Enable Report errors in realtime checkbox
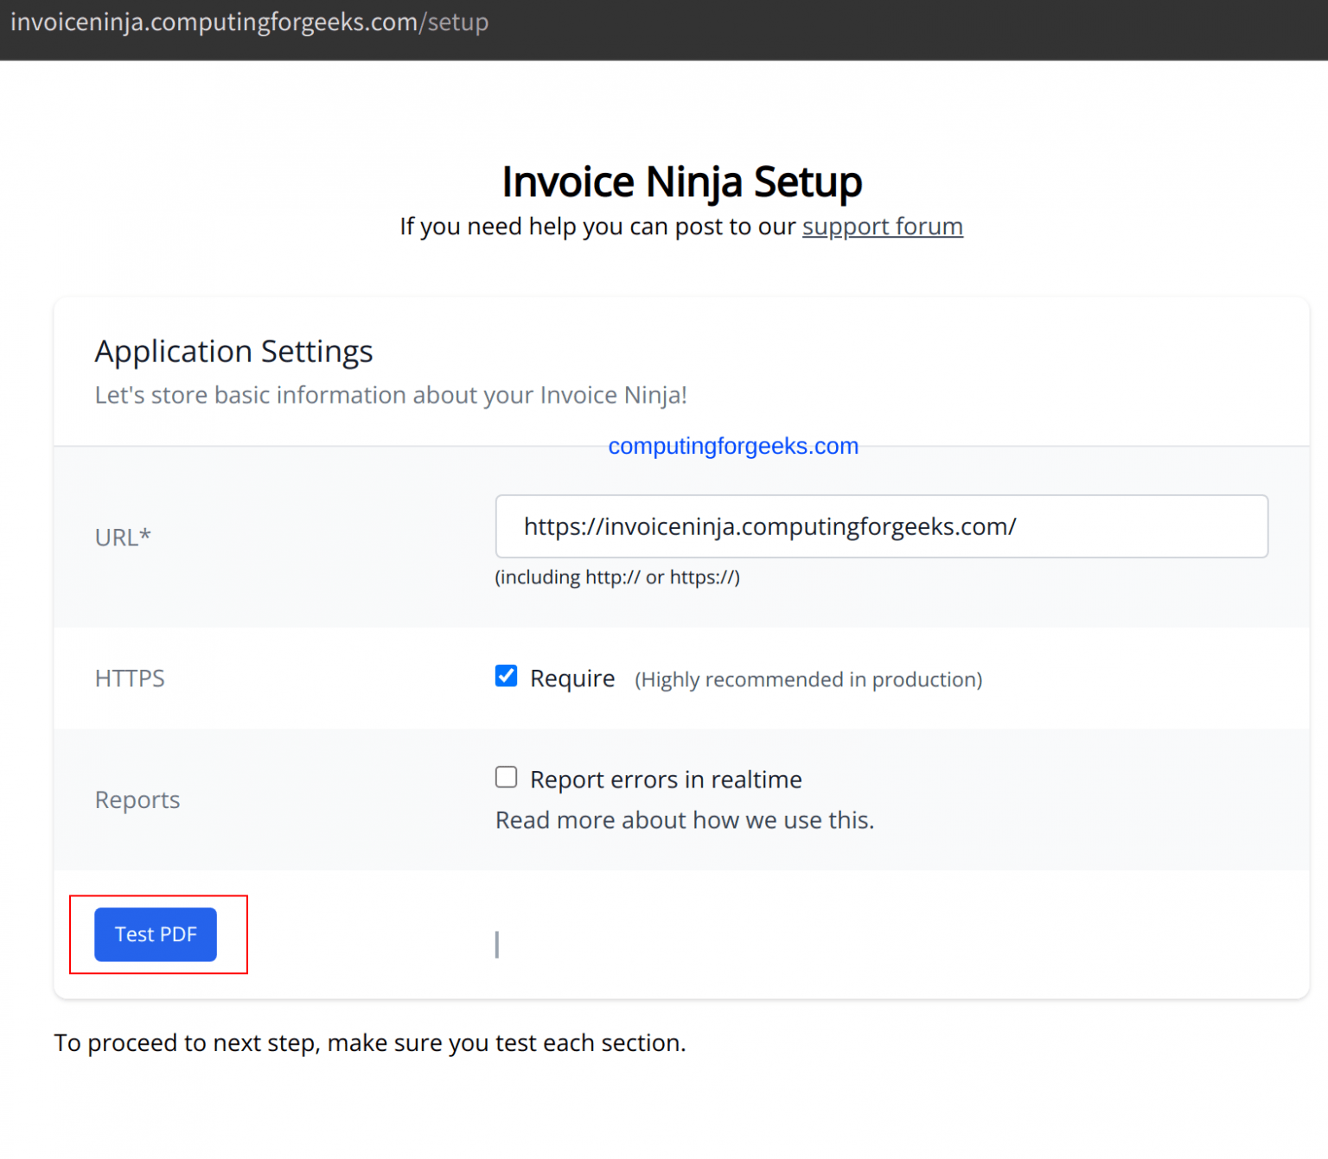Image resolution: width=1328 pixels, height=1159 pixels. tap(507, 777)
